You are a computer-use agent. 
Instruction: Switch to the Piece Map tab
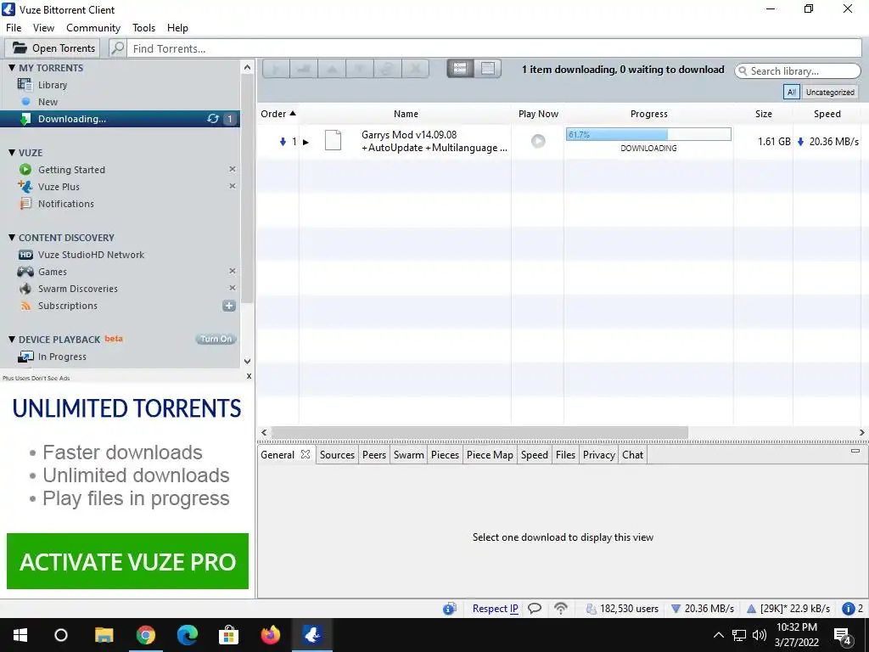490,455
